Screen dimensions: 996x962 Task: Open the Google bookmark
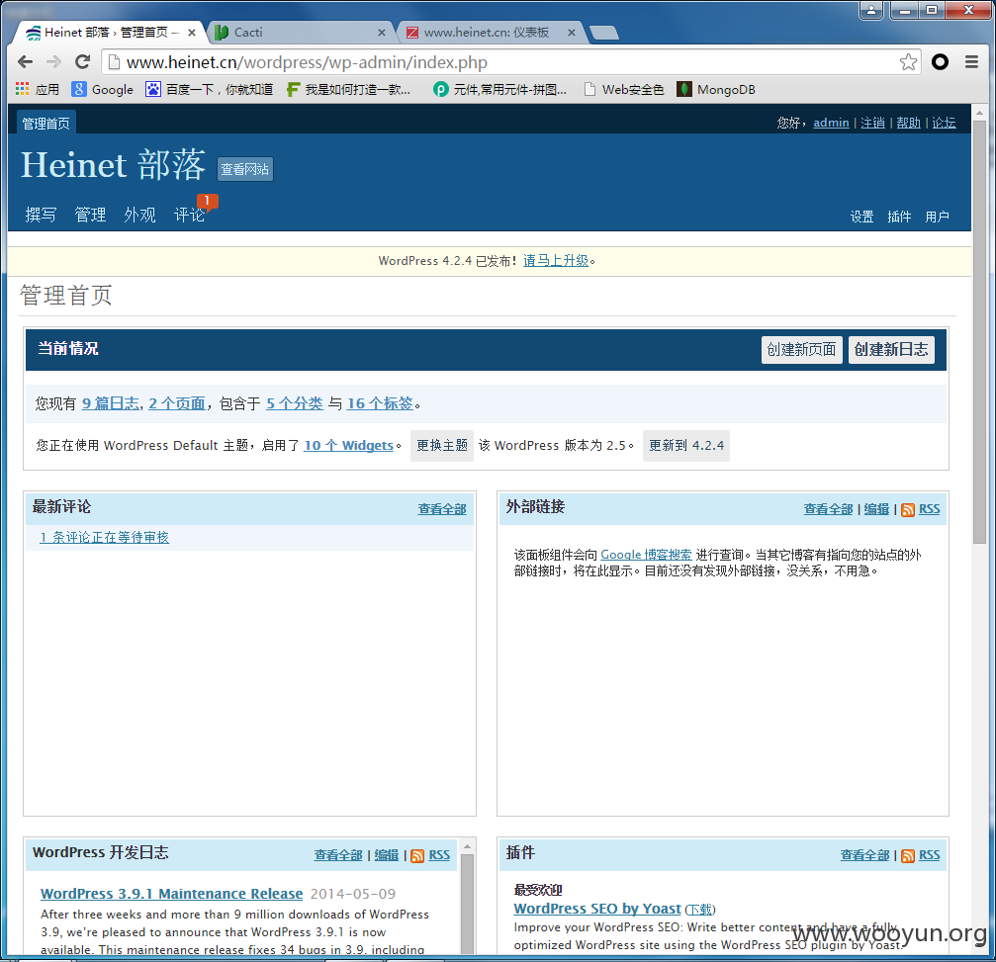102,90
